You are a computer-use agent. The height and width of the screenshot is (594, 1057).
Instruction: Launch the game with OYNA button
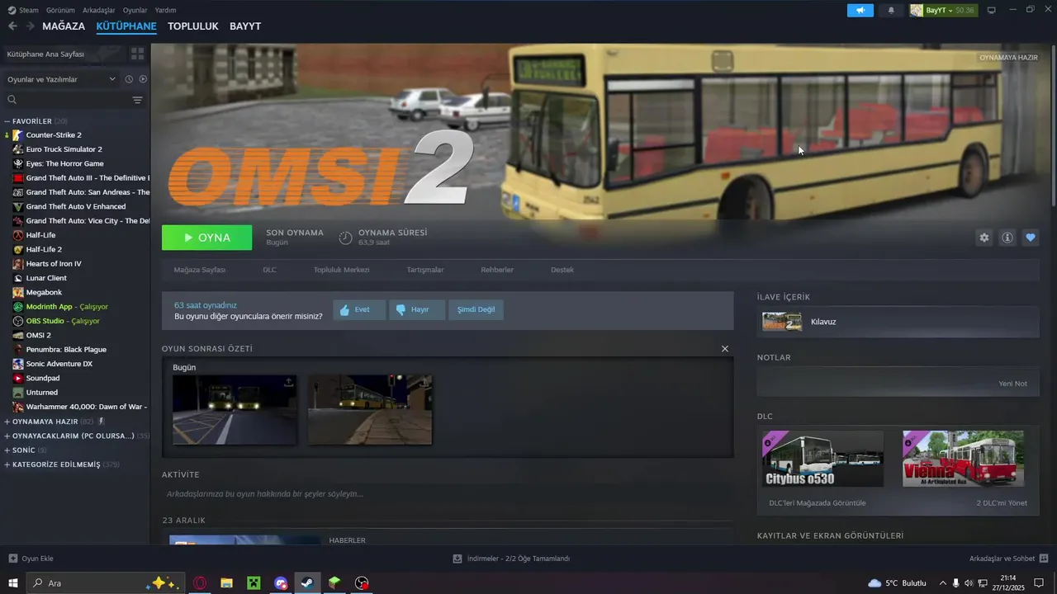(206, 238)
